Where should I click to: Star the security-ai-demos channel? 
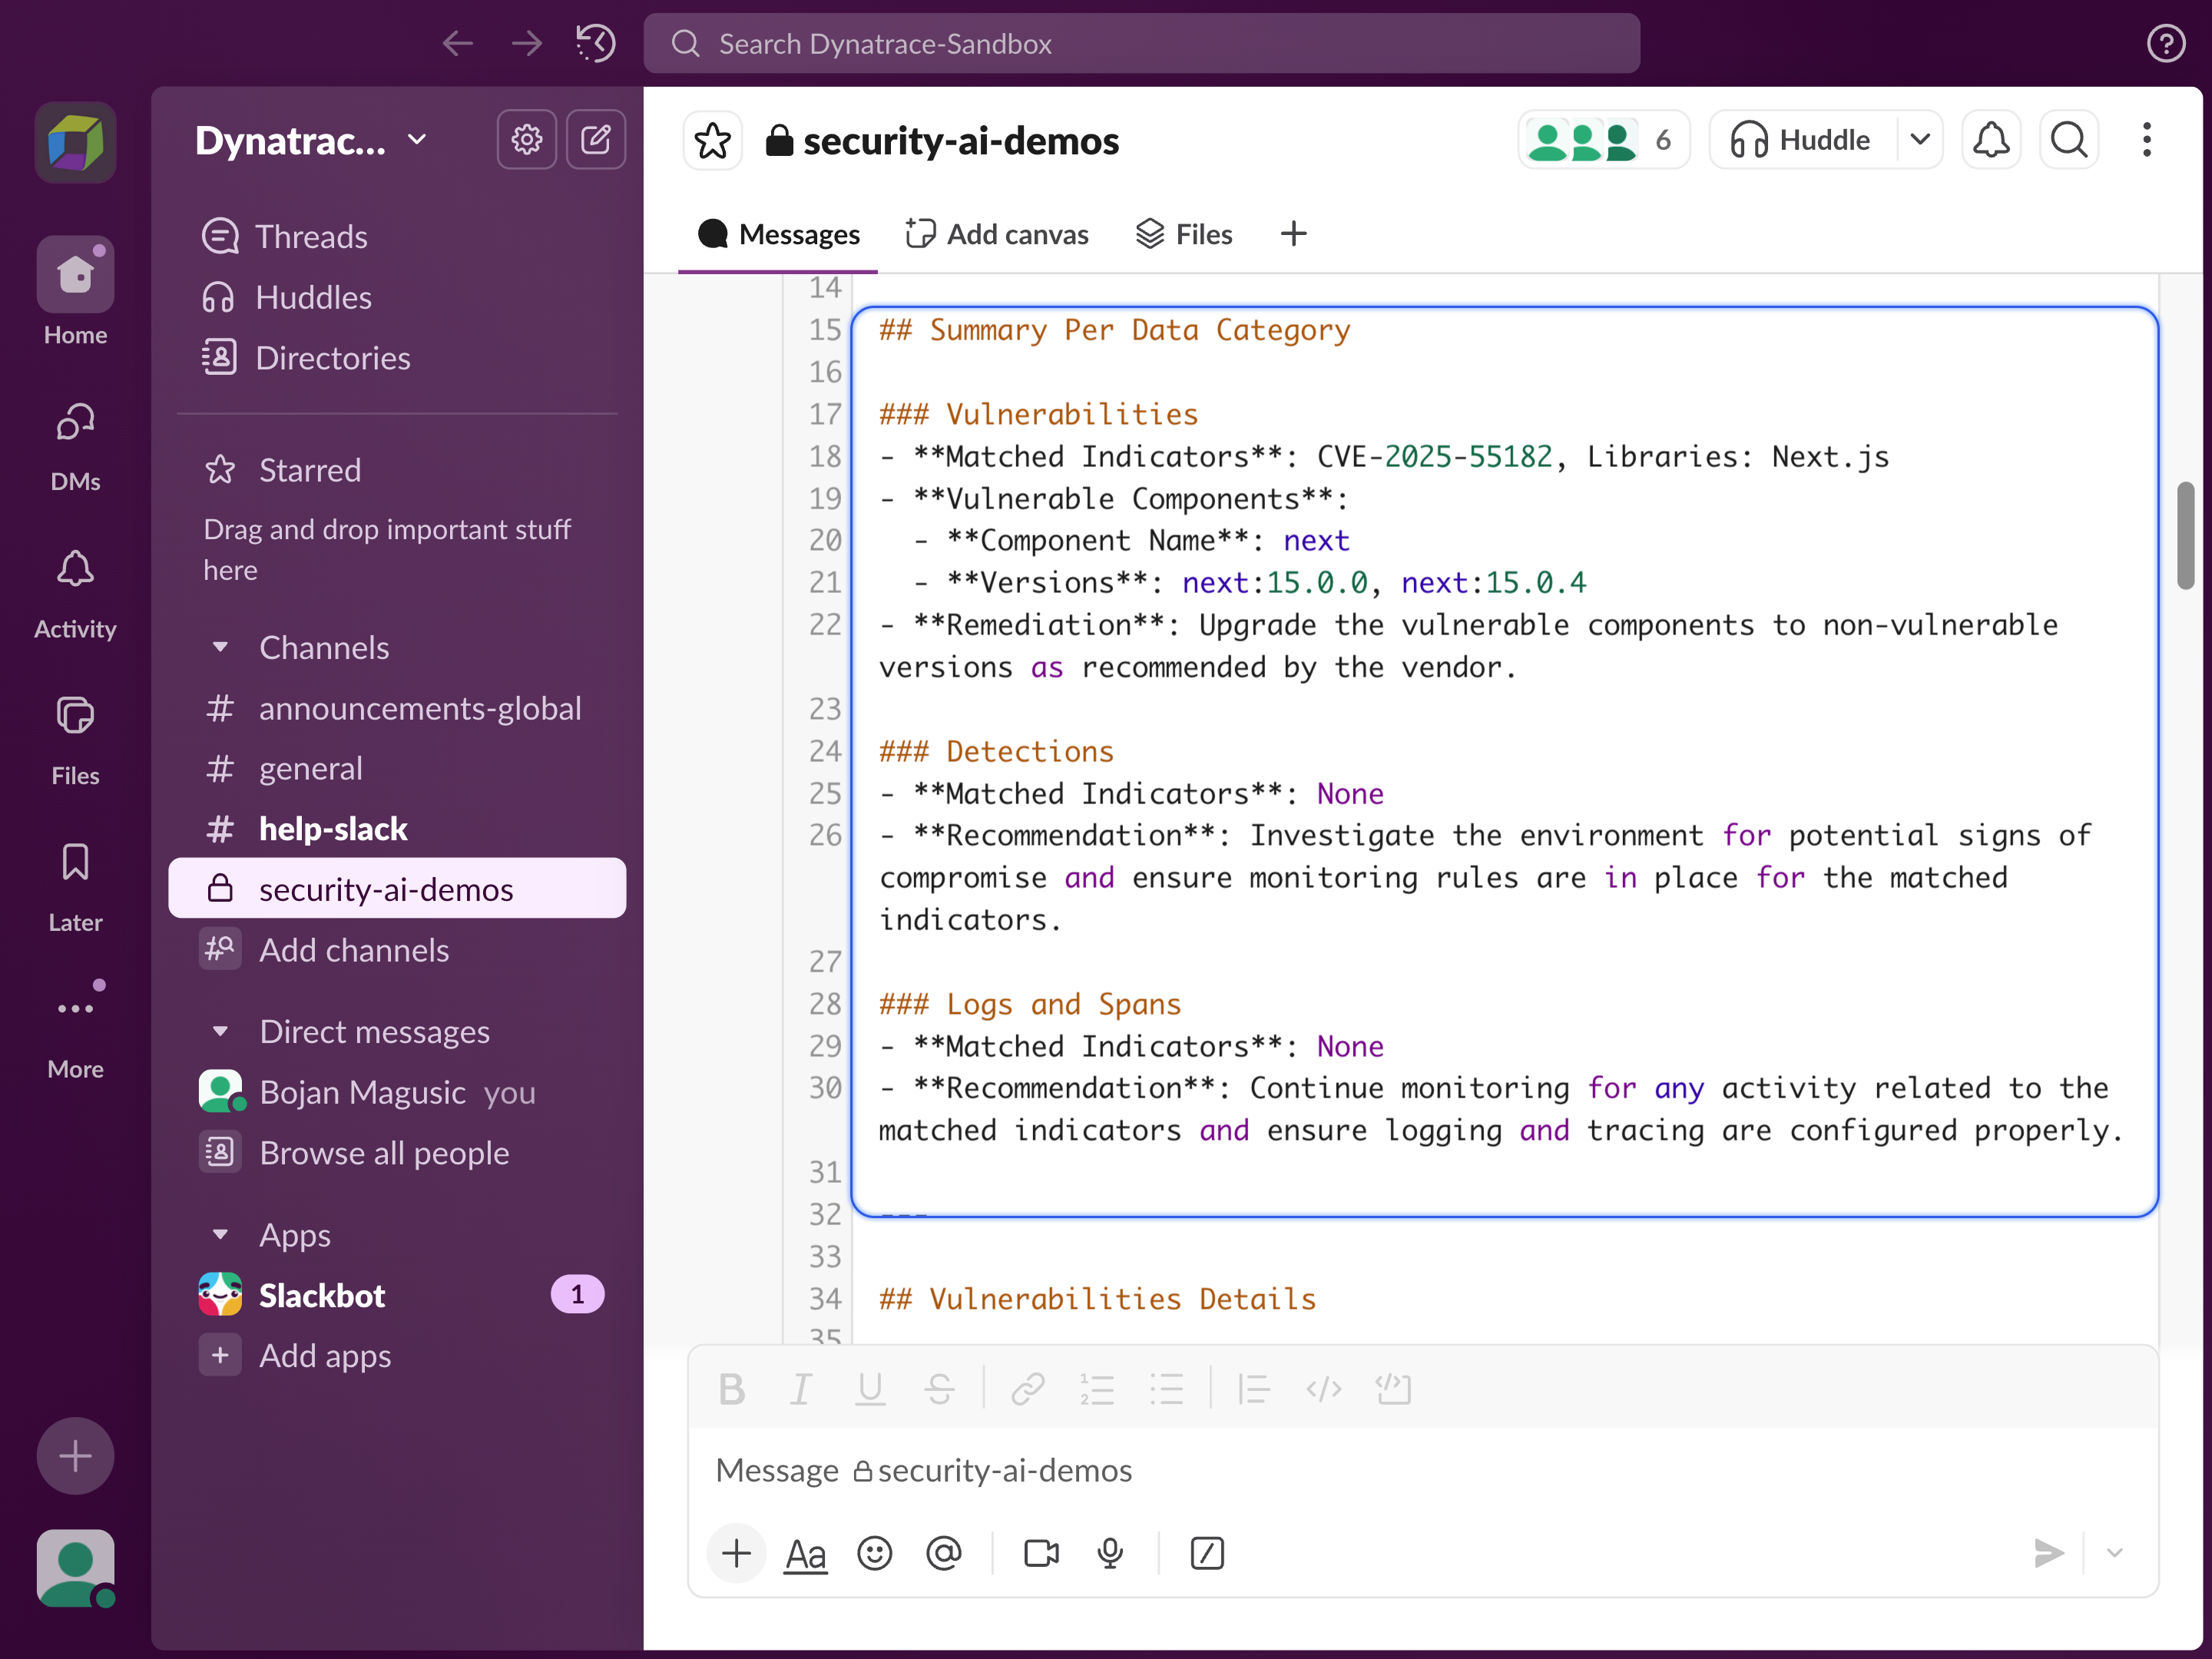coord(712,141)
